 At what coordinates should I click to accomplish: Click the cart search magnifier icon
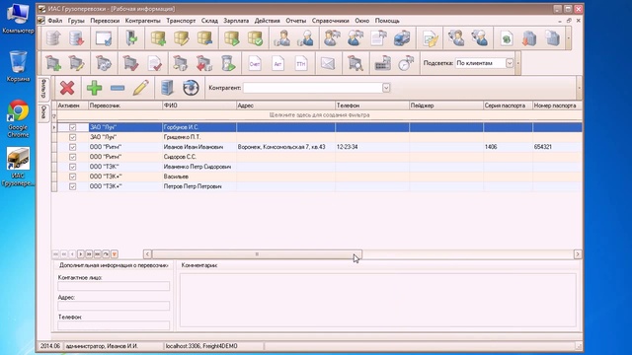click(355, 63)
